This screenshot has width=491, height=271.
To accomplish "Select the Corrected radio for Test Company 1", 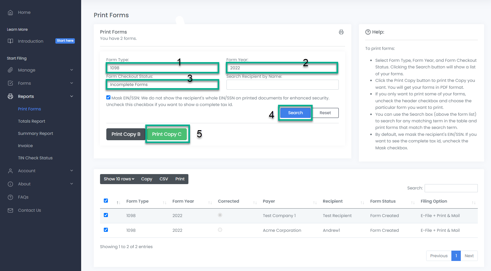I will pos(220,215).
